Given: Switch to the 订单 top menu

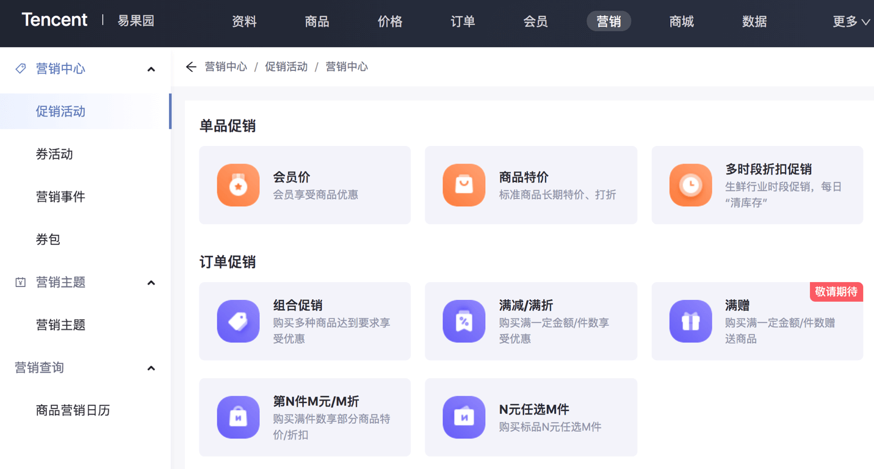Looking at the screenshot, I should pyautogui.click(x=463, y=22).
